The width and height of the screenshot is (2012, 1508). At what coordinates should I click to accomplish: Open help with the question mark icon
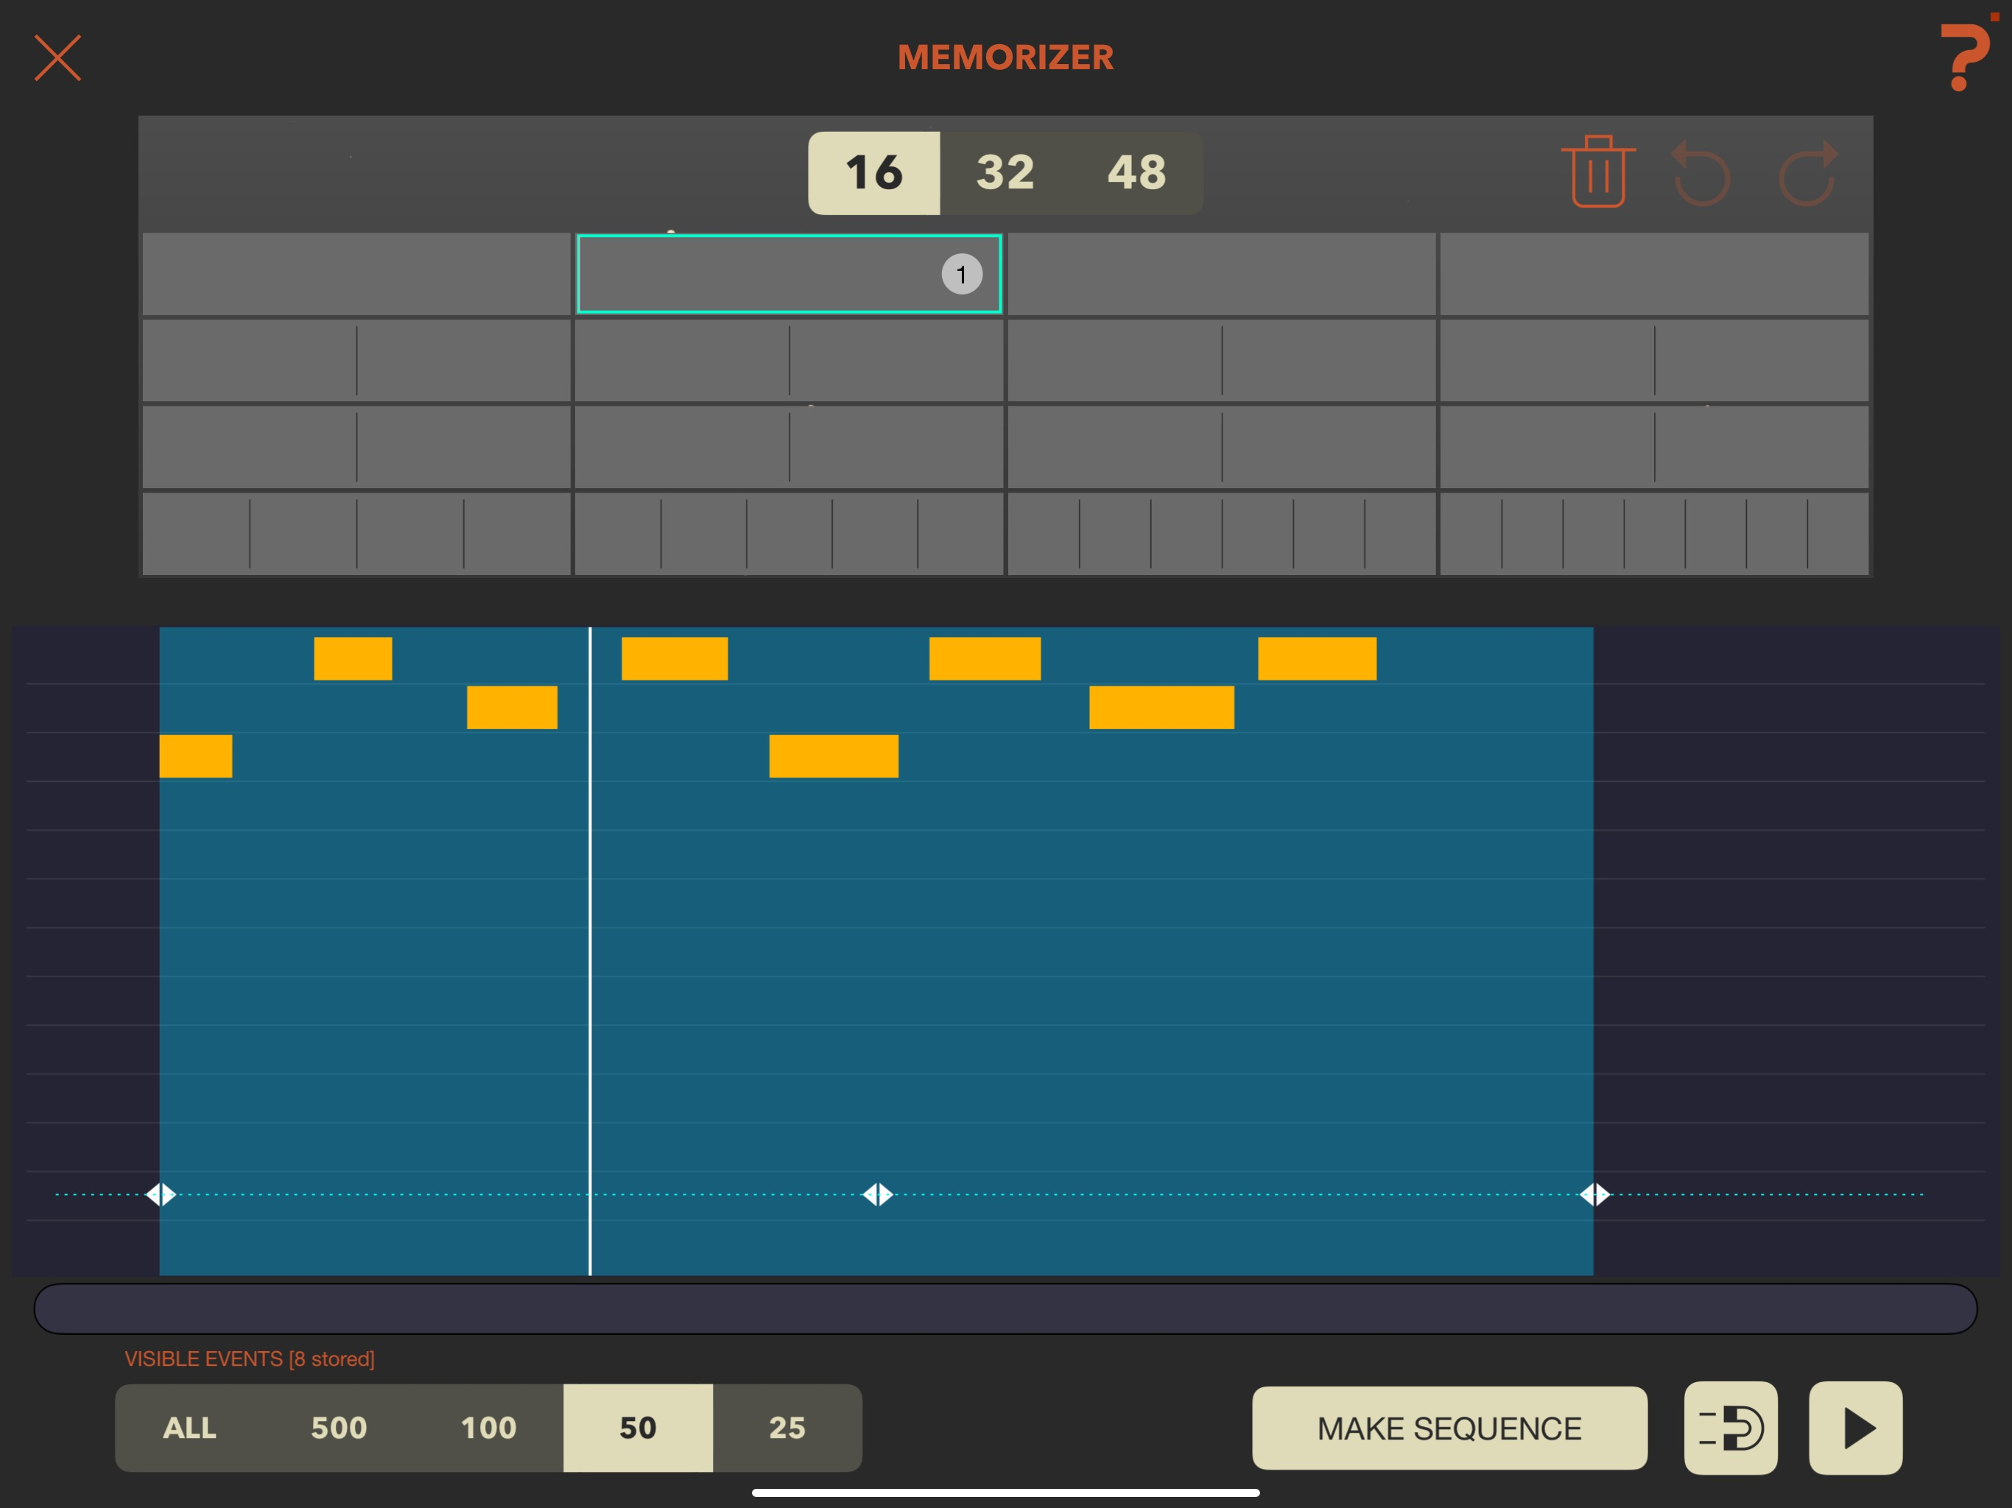point(1965,57)
